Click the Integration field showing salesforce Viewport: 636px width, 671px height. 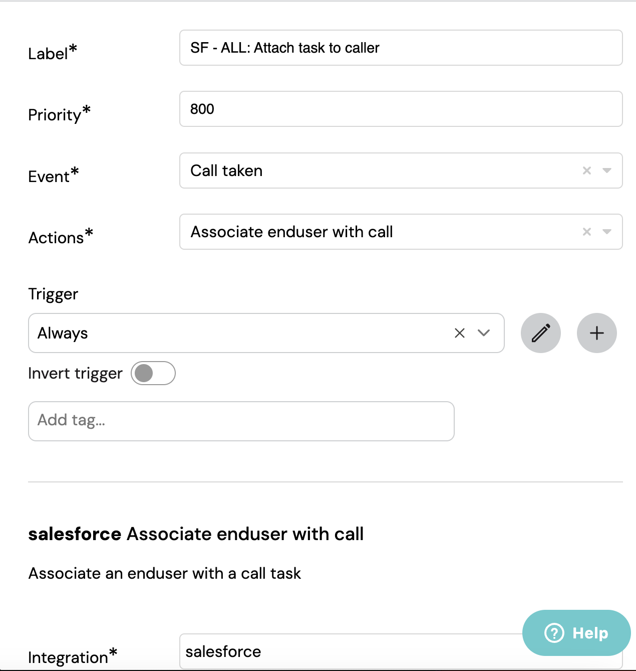[351, 651]
